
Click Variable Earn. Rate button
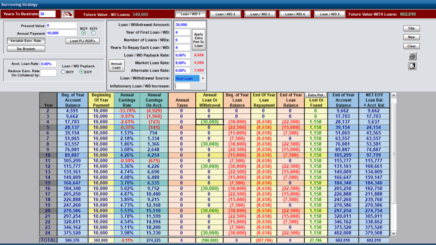click(26, 41)
